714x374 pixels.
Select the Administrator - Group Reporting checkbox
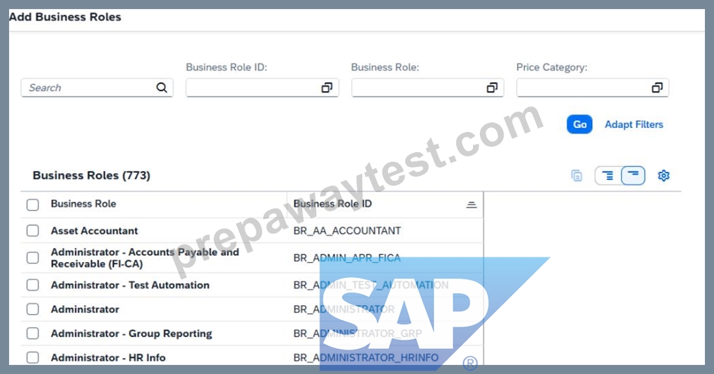[x=33, y=334]
